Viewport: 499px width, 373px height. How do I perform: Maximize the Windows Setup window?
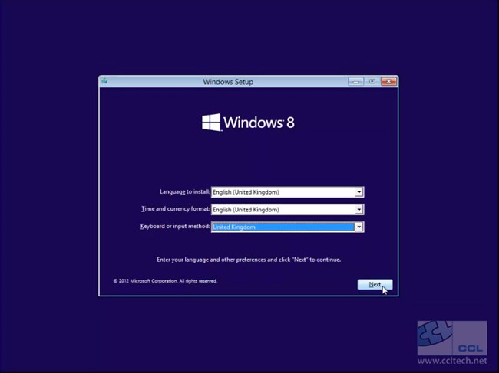[x=372, y=82]
